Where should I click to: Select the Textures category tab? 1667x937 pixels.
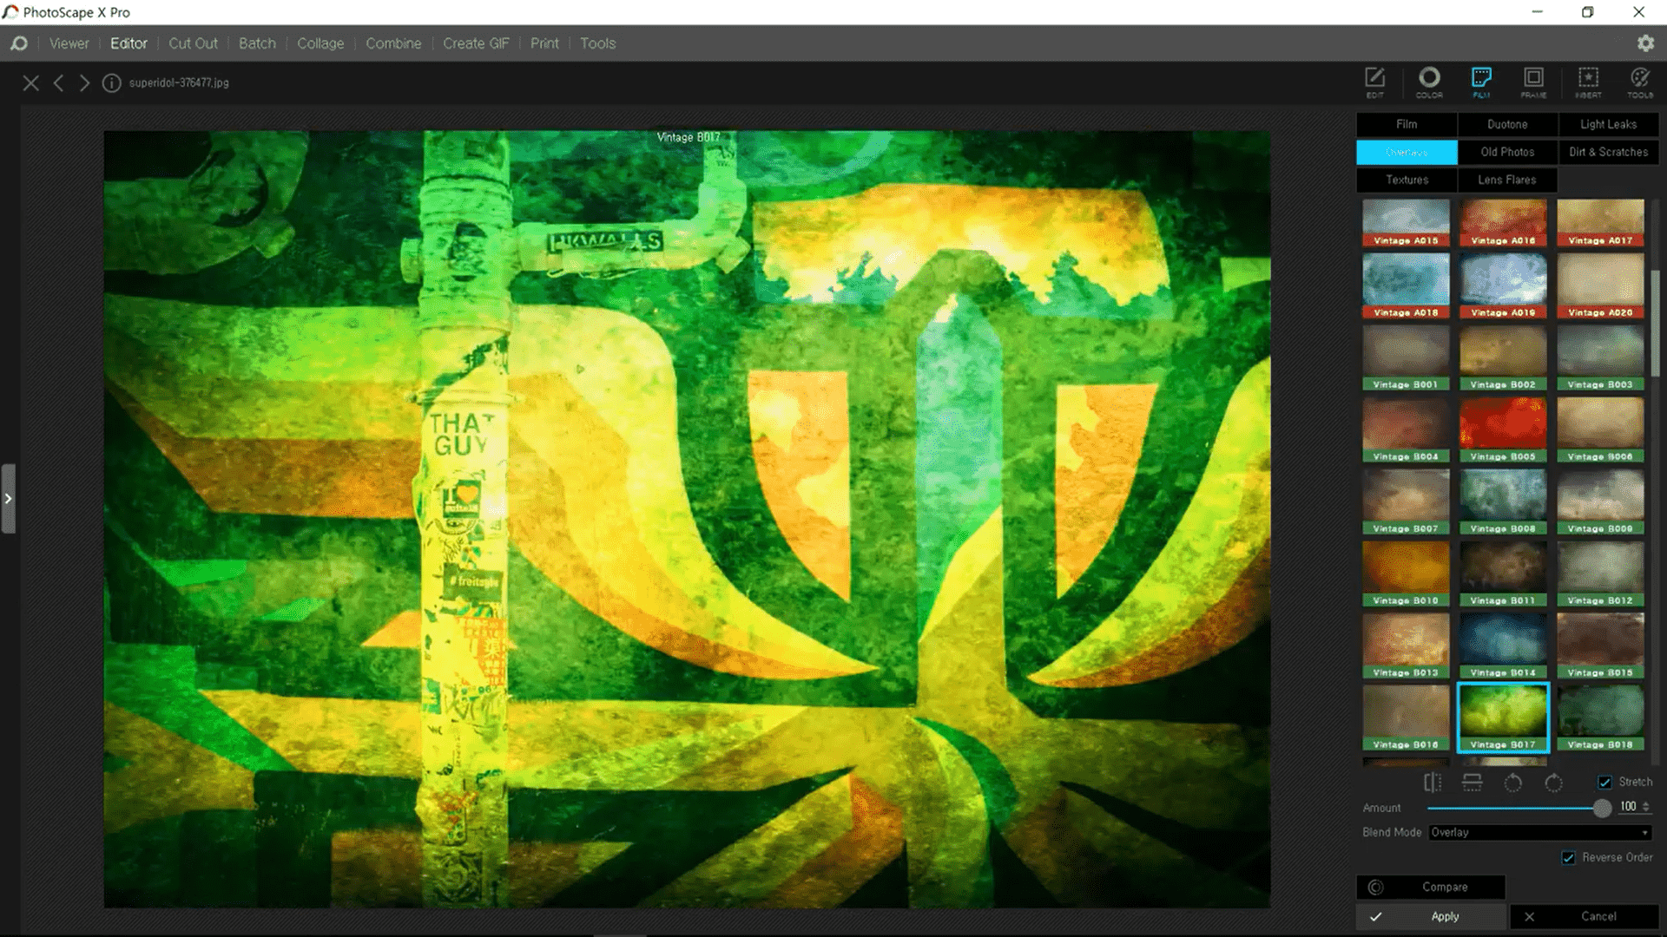[1407, 180]
